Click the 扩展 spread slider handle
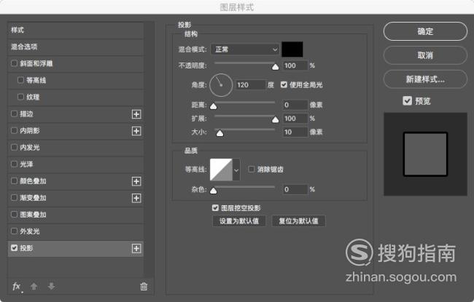 [275, 119]
